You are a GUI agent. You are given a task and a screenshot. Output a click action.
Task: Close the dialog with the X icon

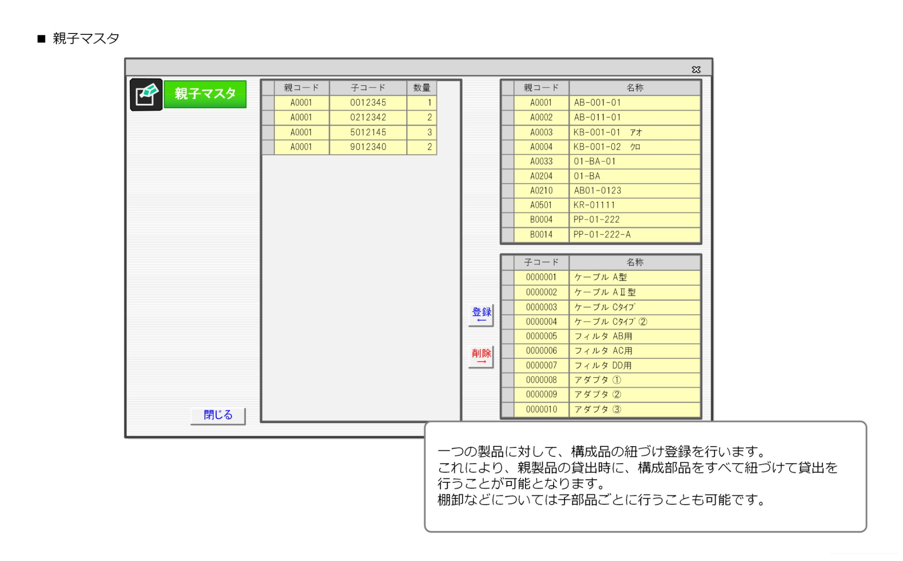coord(696,70)
